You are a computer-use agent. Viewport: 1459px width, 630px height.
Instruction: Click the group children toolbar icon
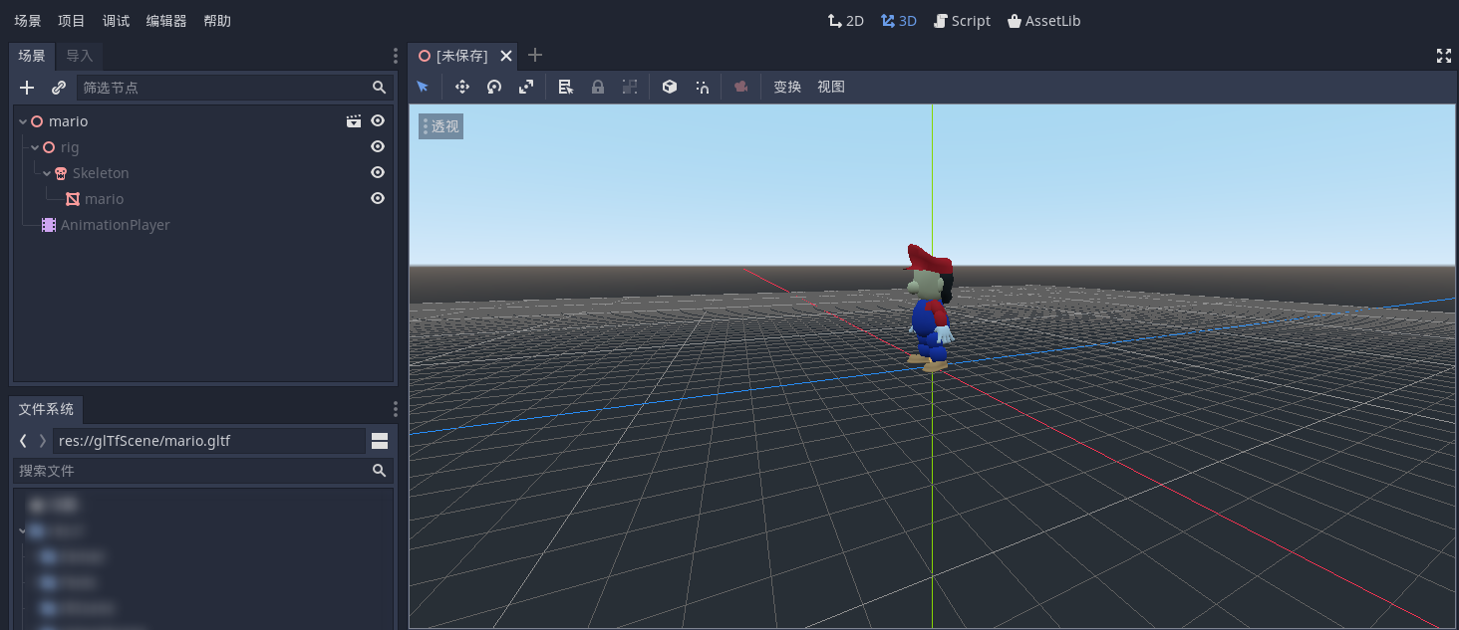pos(630,87)
